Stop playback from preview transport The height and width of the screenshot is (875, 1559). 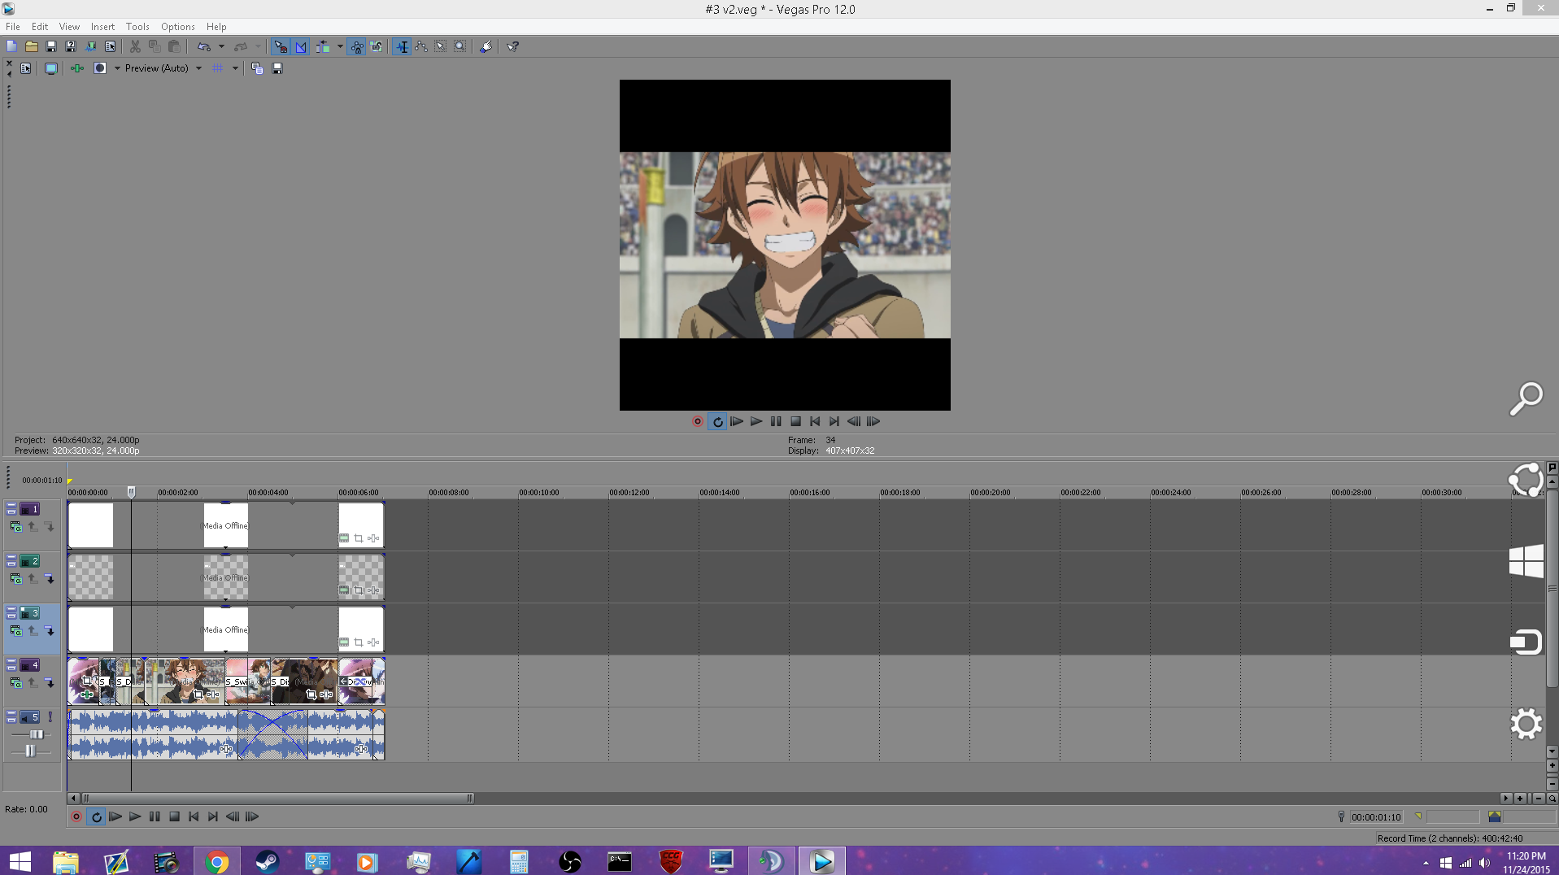[x=795, y=421]
